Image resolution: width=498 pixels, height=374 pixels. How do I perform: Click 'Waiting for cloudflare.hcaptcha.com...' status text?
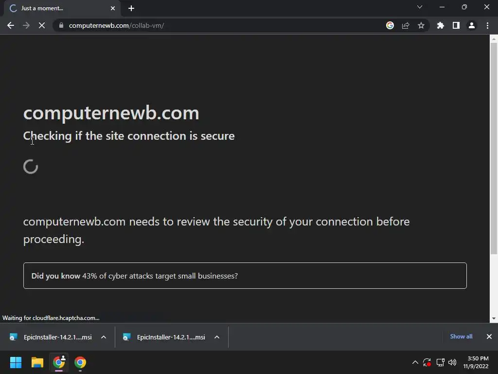pos(51,318)
